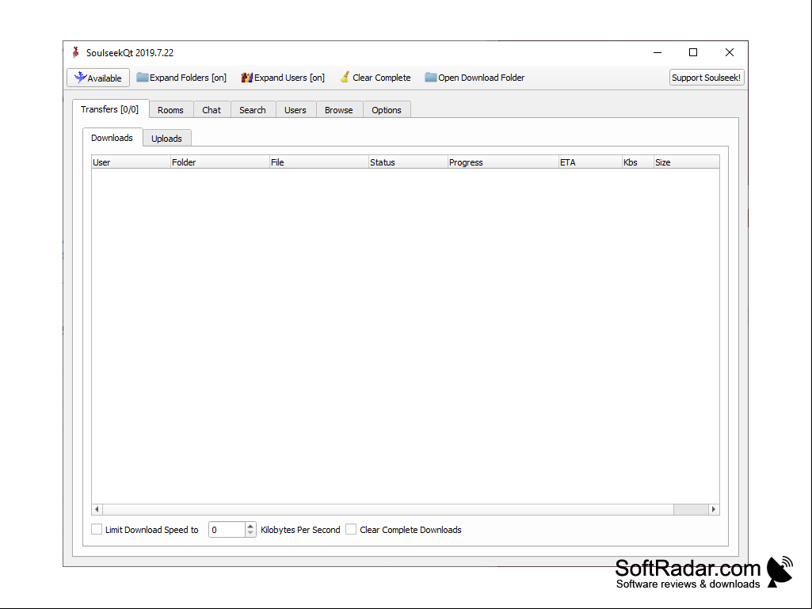Sort by the Kbs column header
This screenshot has width=812, height=609.
(x=638, y=162)
